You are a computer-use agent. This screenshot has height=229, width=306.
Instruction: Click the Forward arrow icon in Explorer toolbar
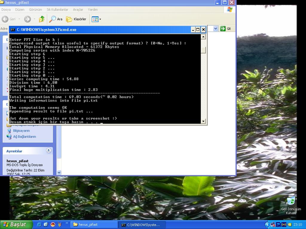tap(27, 19)
